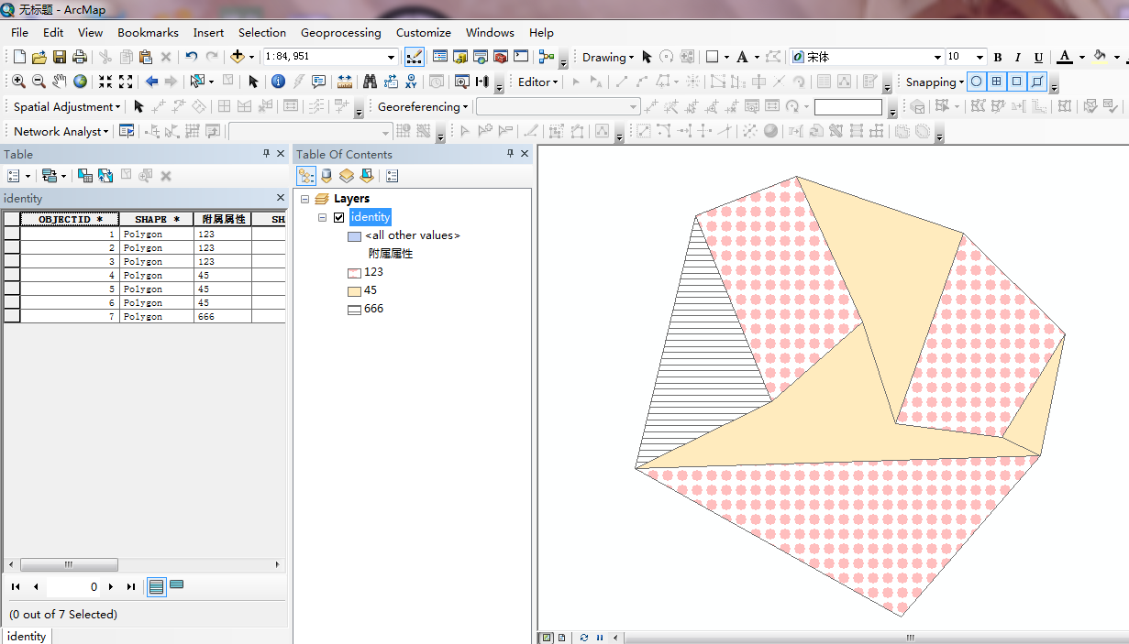Open the Editor dropdown menu
The width and height of the screenshot is (1129, 644).
tap(537, 82)
